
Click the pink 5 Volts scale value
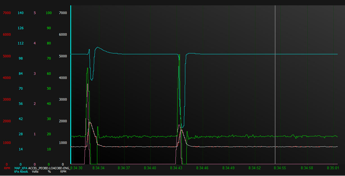(35, 13)
